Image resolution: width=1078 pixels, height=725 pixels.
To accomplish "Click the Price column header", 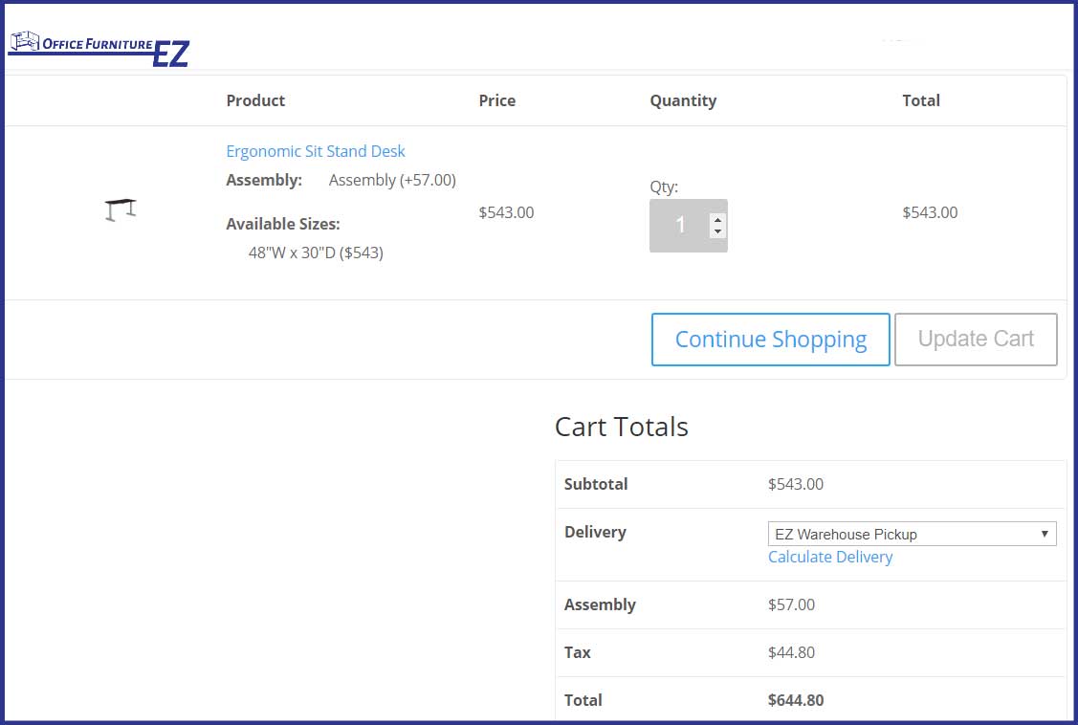I will pyautogui.click(x=497, y=100).
